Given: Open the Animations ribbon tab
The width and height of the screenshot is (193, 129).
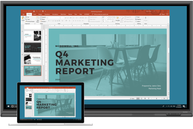Looking at the screenshot, I should point(55,14).
